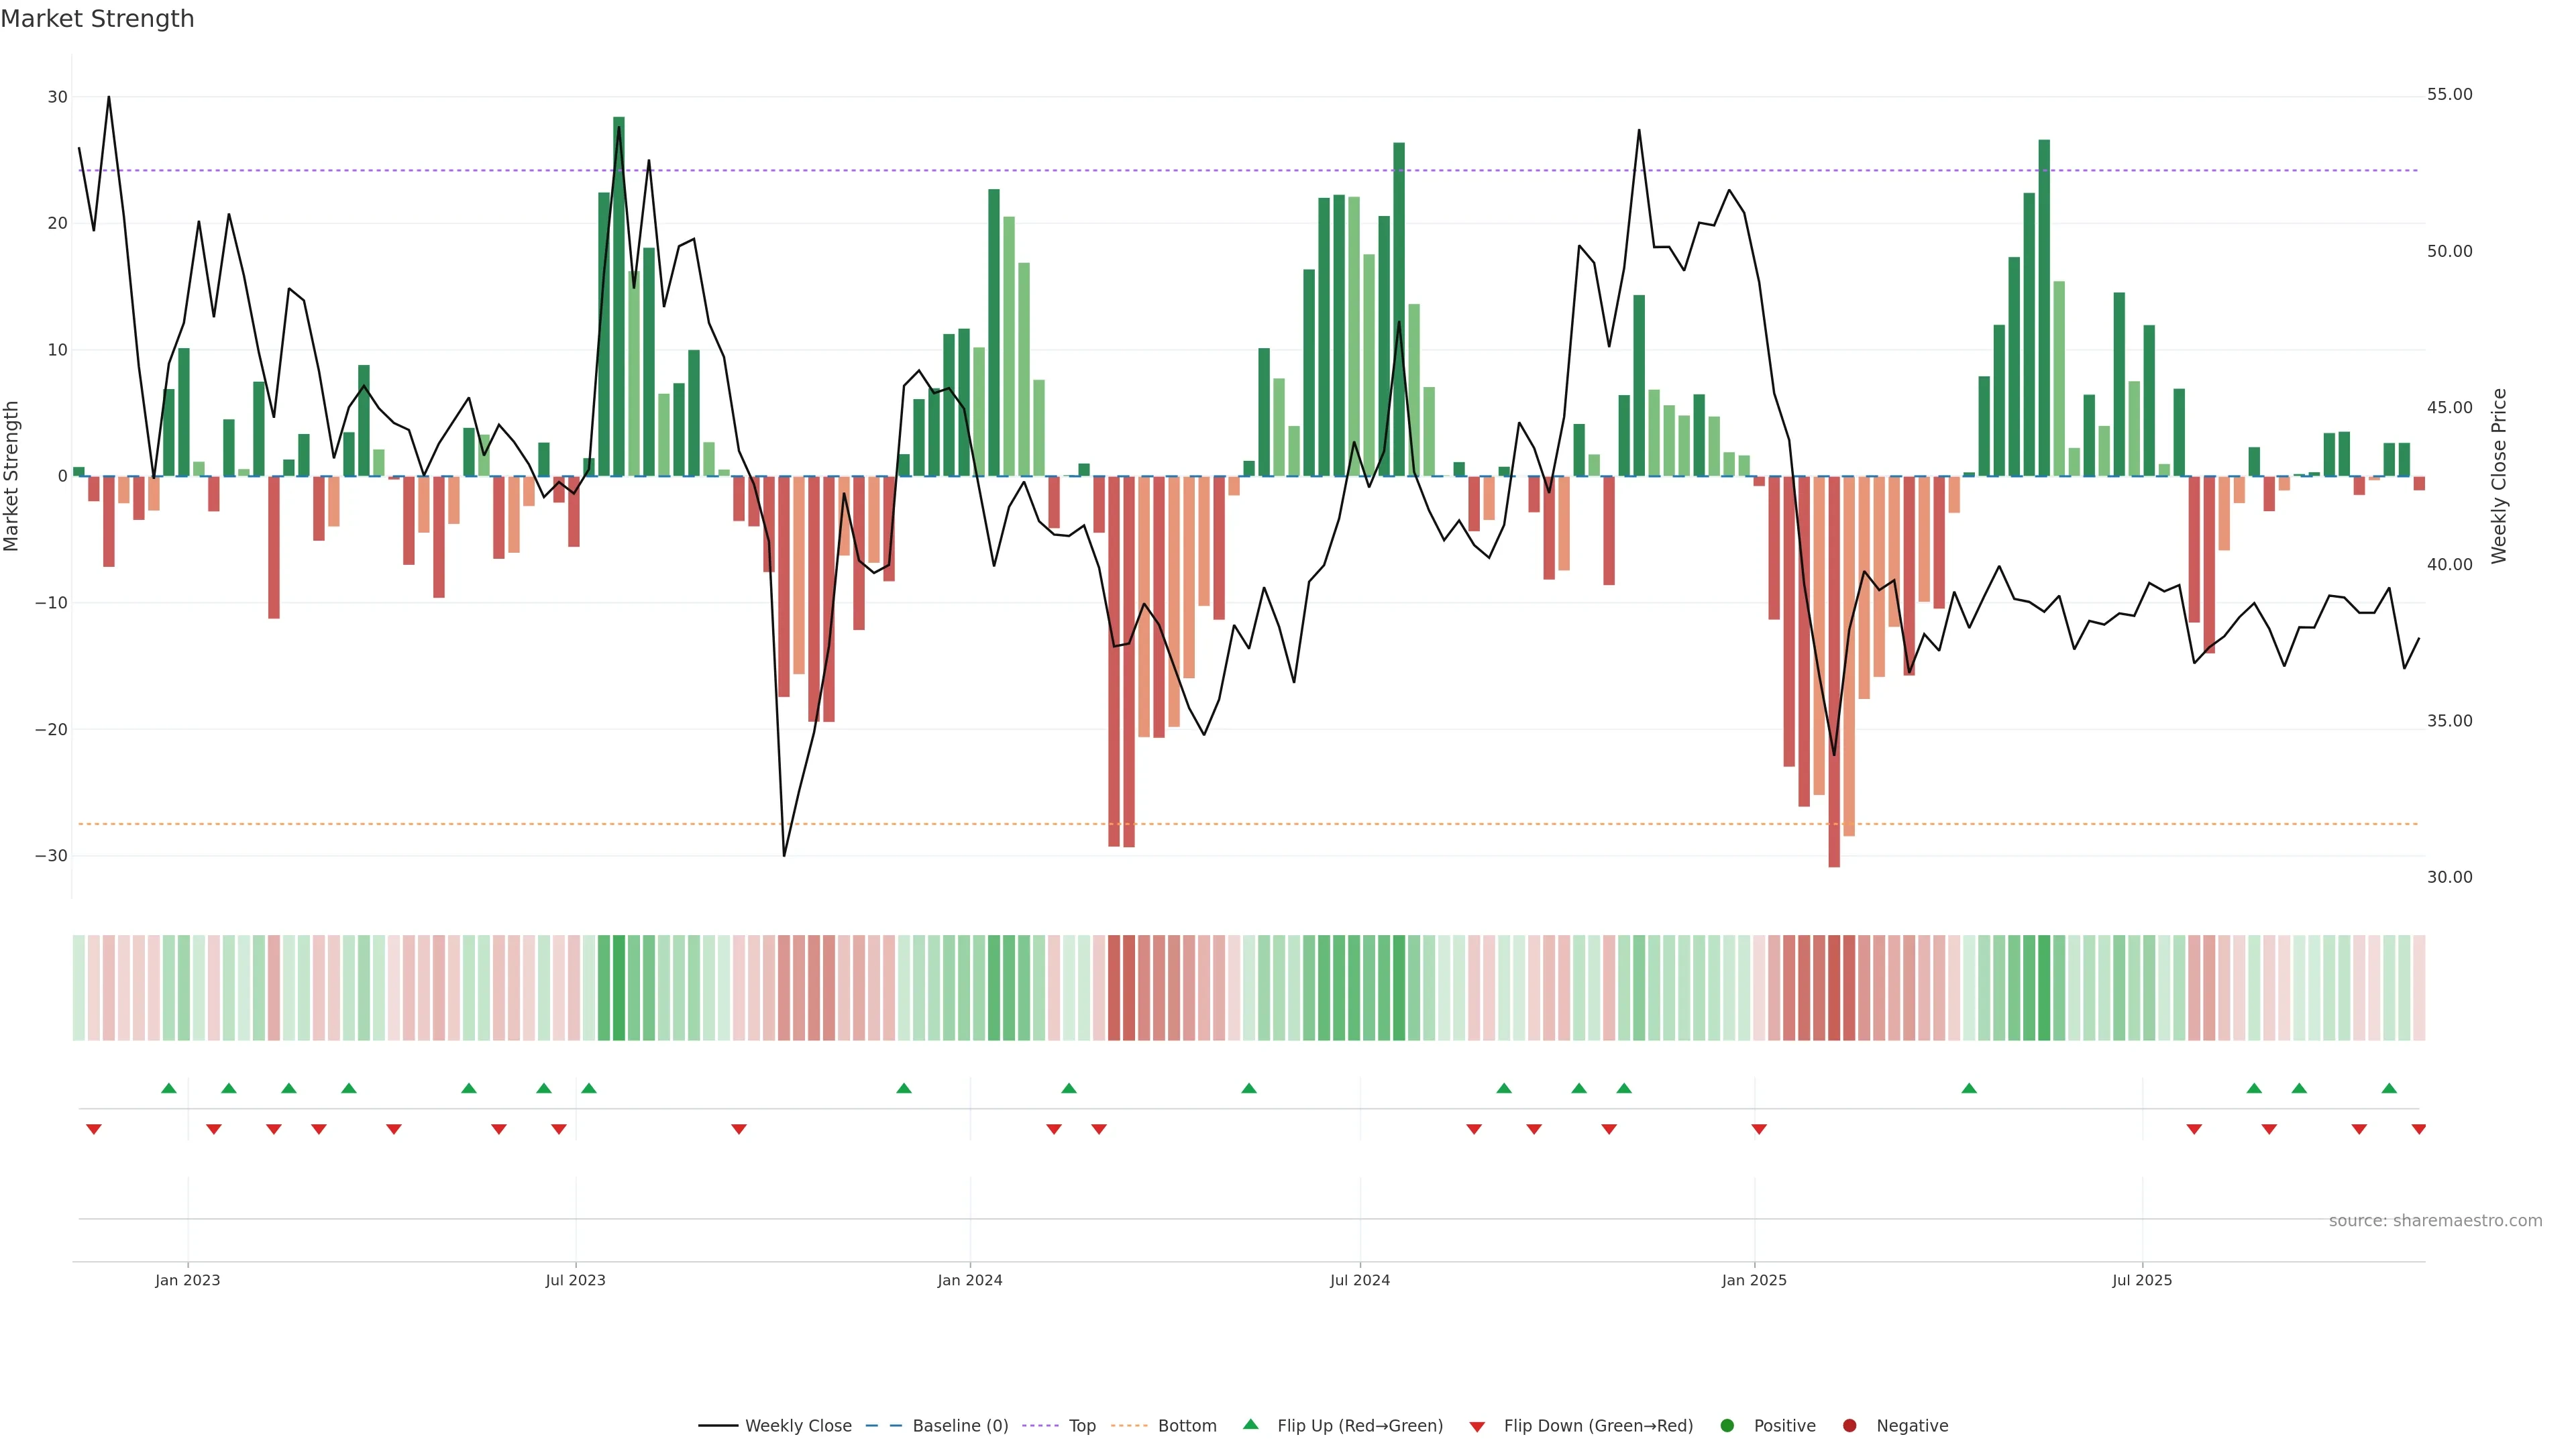Click the Market Strength chart title
The width and height of the screenshot is (2576, 1449).
pyautogui.click(x=97, y=19)
